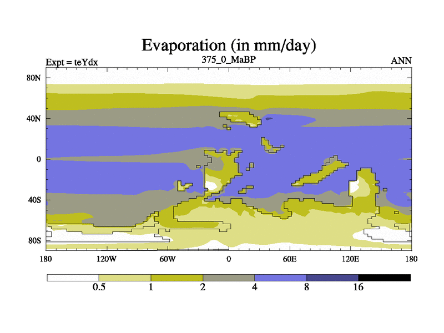Select the 40N latitude axis label
This screenshot has height=333, width=444.
tap(34, 118)
